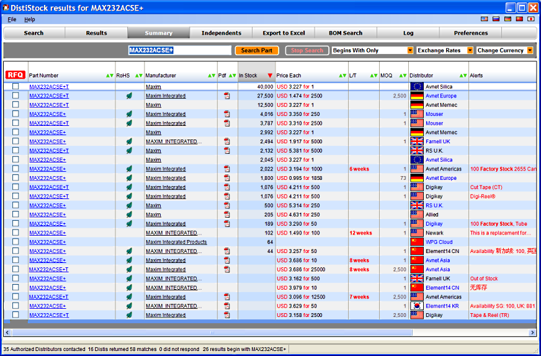Click US flag beside Allied distributor

[417, 215]
